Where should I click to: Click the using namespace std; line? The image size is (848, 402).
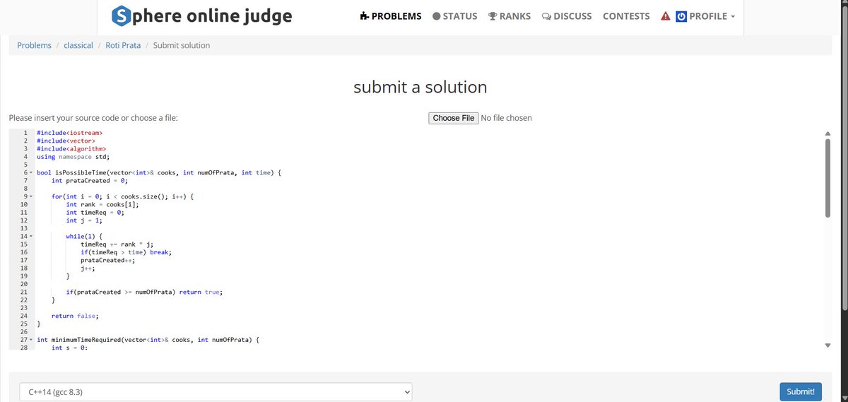(x=73, y=157)
